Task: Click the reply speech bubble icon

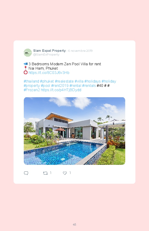Action: point(26,173)
